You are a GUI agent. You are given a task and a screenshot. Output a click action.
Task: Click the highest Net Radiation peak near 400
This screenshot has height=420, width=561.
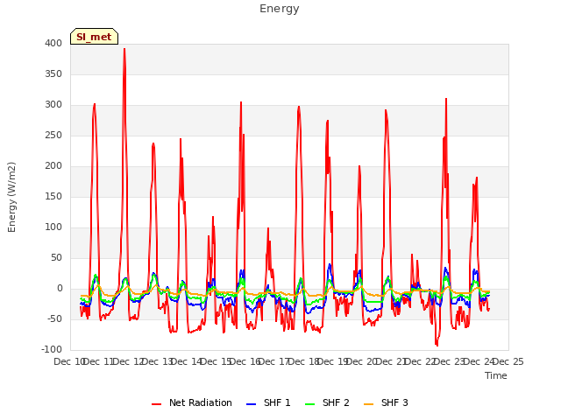124,49
